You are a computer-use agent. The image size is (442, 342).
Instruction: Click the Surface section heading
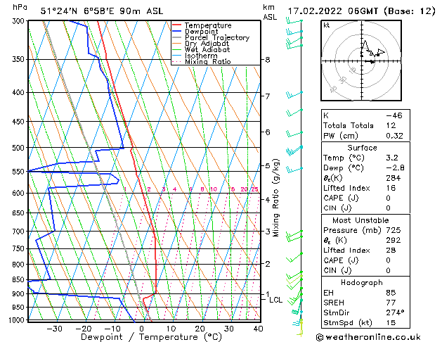(x=362, y=148)
